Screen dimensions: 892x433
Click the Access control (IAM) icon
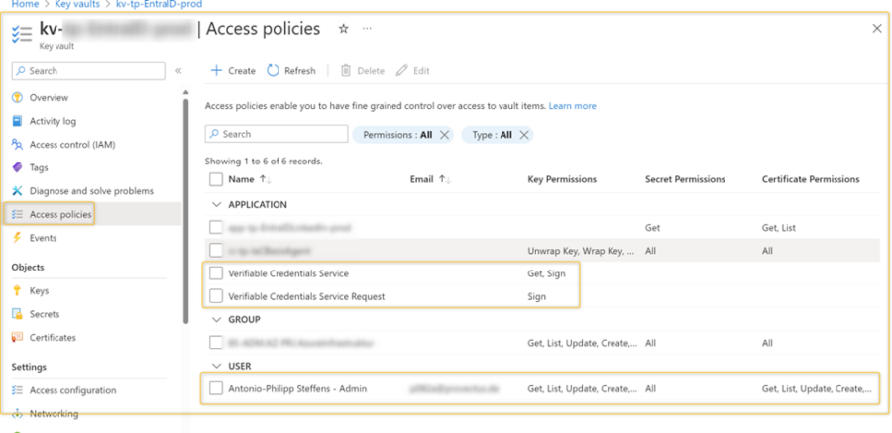pyautogui.click(x=17, y=144)
